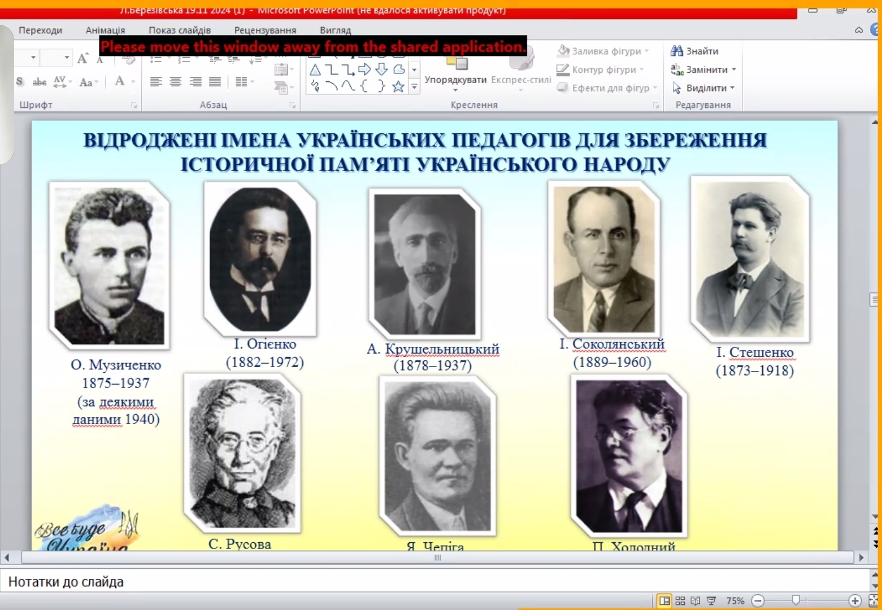Click the text shadow S button
Image resolution: width=882 pixels, height=610 pixels.
(x=20, y=81)
